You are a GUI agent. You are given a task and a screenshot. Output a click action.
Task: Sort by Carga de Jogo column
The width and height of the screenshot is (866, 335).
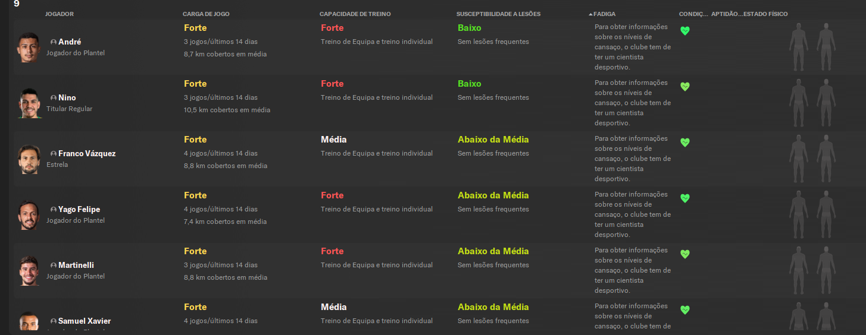click(206, 14)
